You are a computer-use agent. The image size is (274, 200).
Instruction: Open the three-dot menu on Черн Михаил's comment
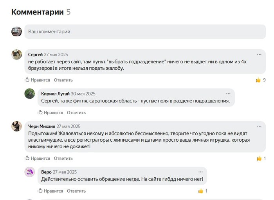pos(259,126)
